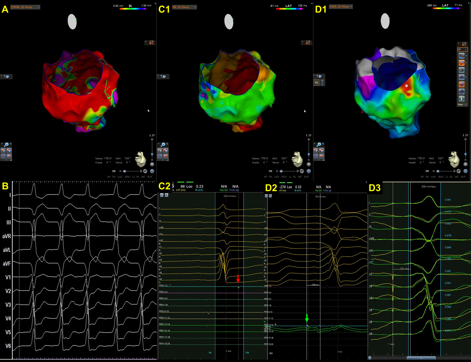Toggle the map grid points icon in panel A

click(151, 43)
